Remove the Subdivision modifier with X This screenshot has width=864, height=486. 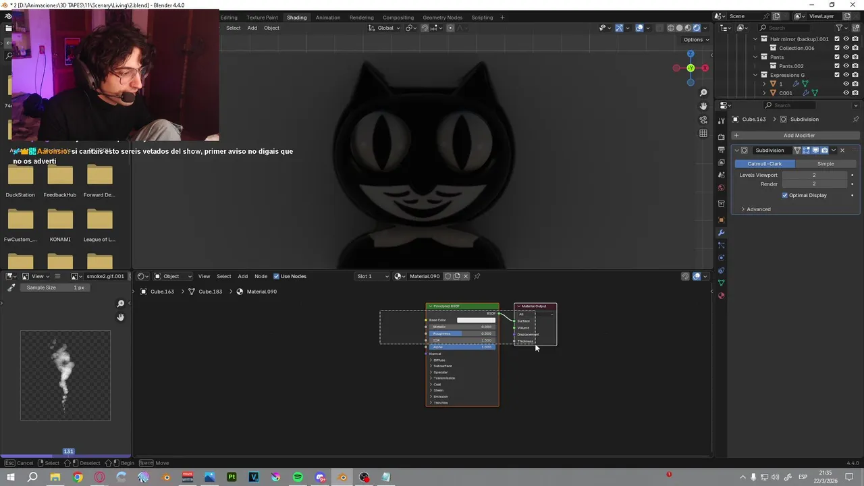point(842,151)
